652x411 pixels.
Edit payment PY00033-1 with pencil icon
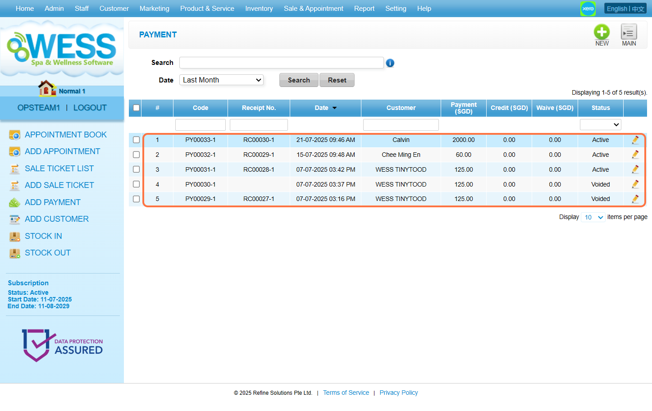tap(635, 140)
